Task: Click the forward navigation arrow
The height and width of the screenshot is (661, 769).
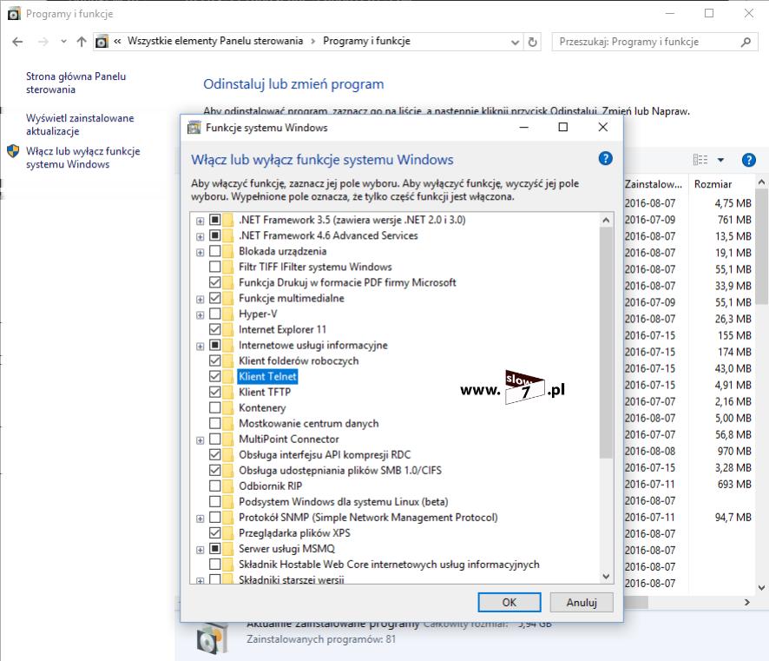Action: (43, 42)
